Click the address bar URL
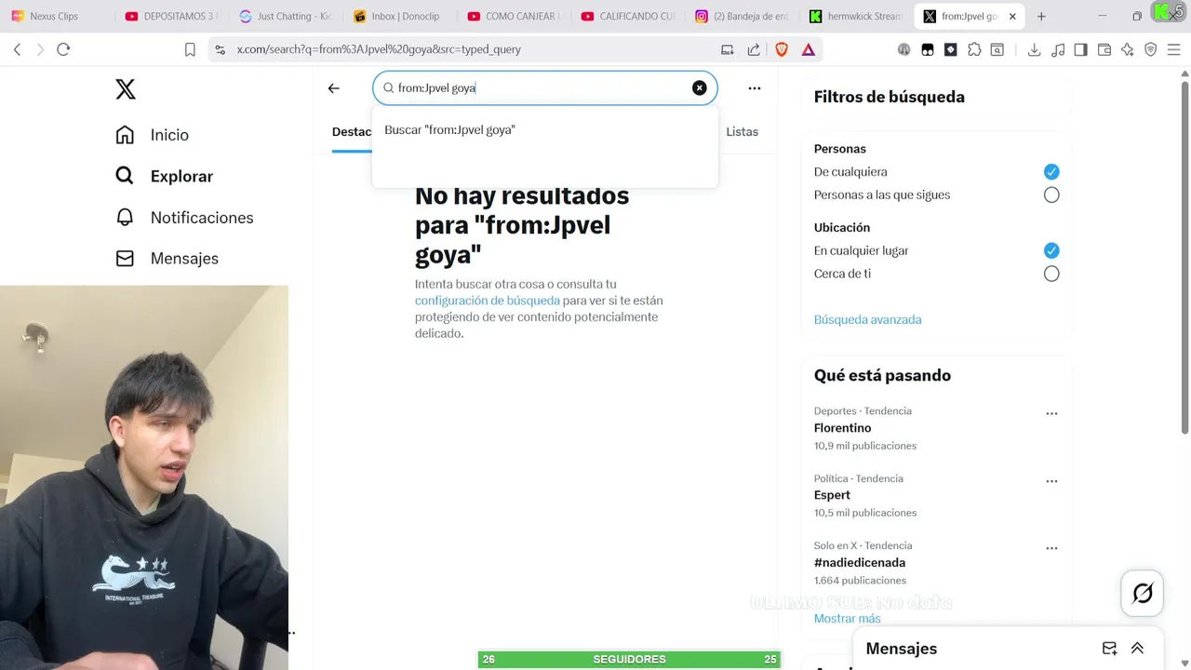The height and width of the screenshot is (670, 1191). tap(379, 49)
